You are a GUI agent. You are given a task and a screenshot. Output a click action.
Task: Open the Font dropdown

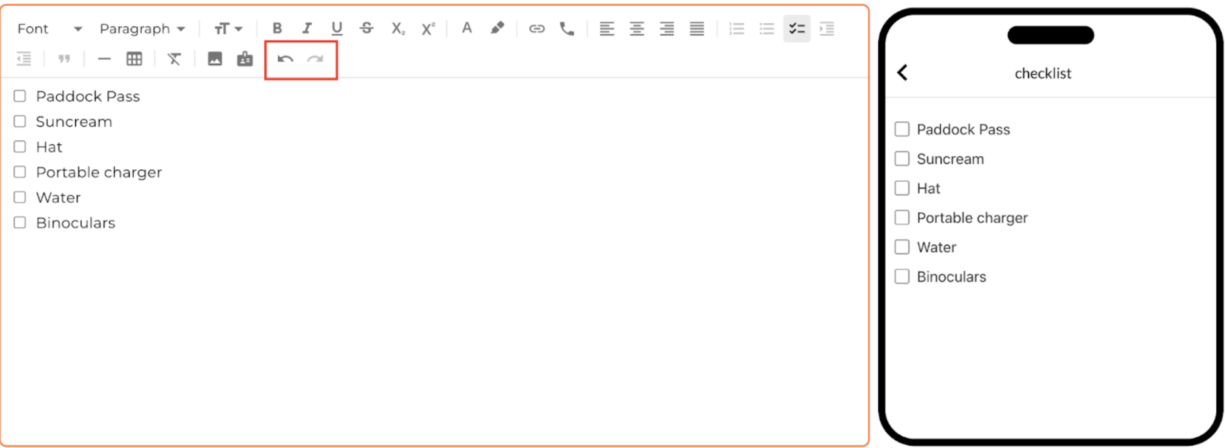pyautogui.click(x=49, y=29)
